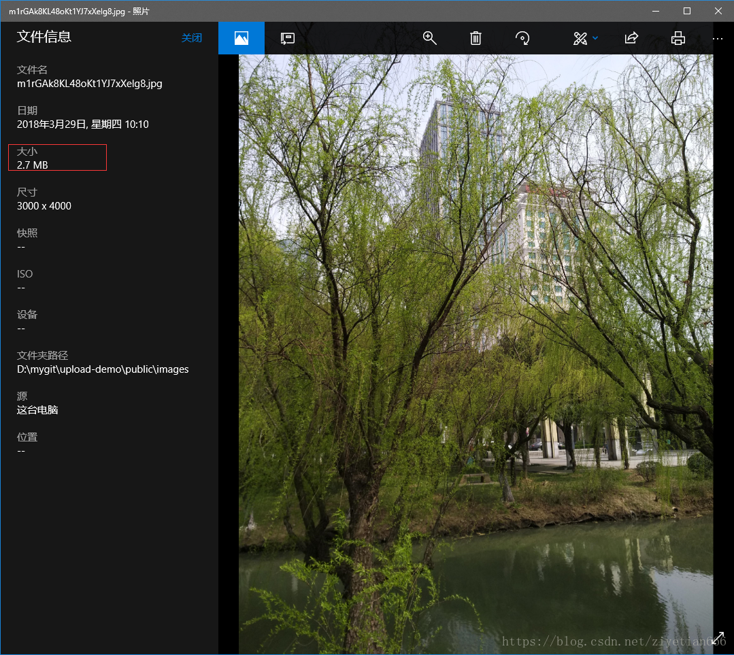Click the 快照 label
Viewport: 734px width, 655px height.
click(27, 233)
